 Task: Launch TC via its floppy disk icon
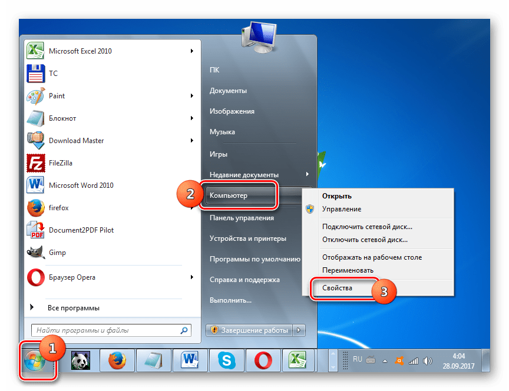pyautogui.click(x=36, y=74)
